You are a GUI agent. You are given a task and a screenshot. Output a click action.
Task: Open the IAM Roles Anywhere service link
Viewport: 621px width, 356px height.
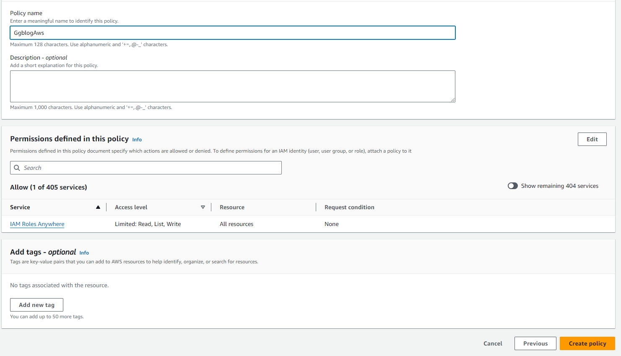point(37,224)
